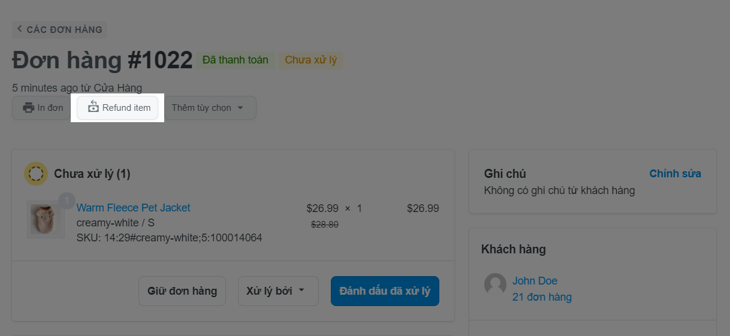View the 21 đơn hàng link
This screenshot has height=336, width=730.
[x=542, y=297]
